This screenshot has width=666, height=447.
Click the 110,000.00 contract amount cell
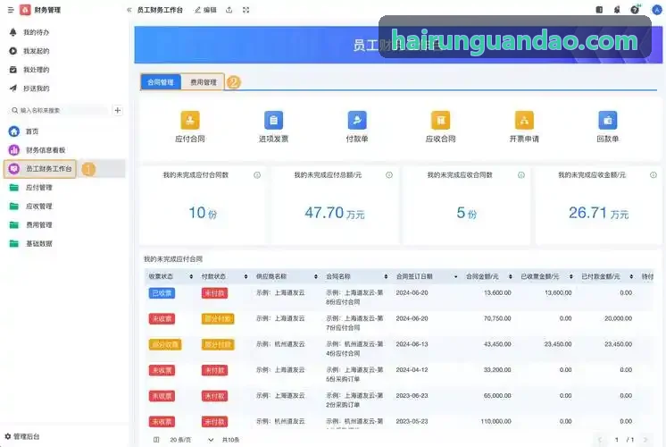[x=495, y=421]
